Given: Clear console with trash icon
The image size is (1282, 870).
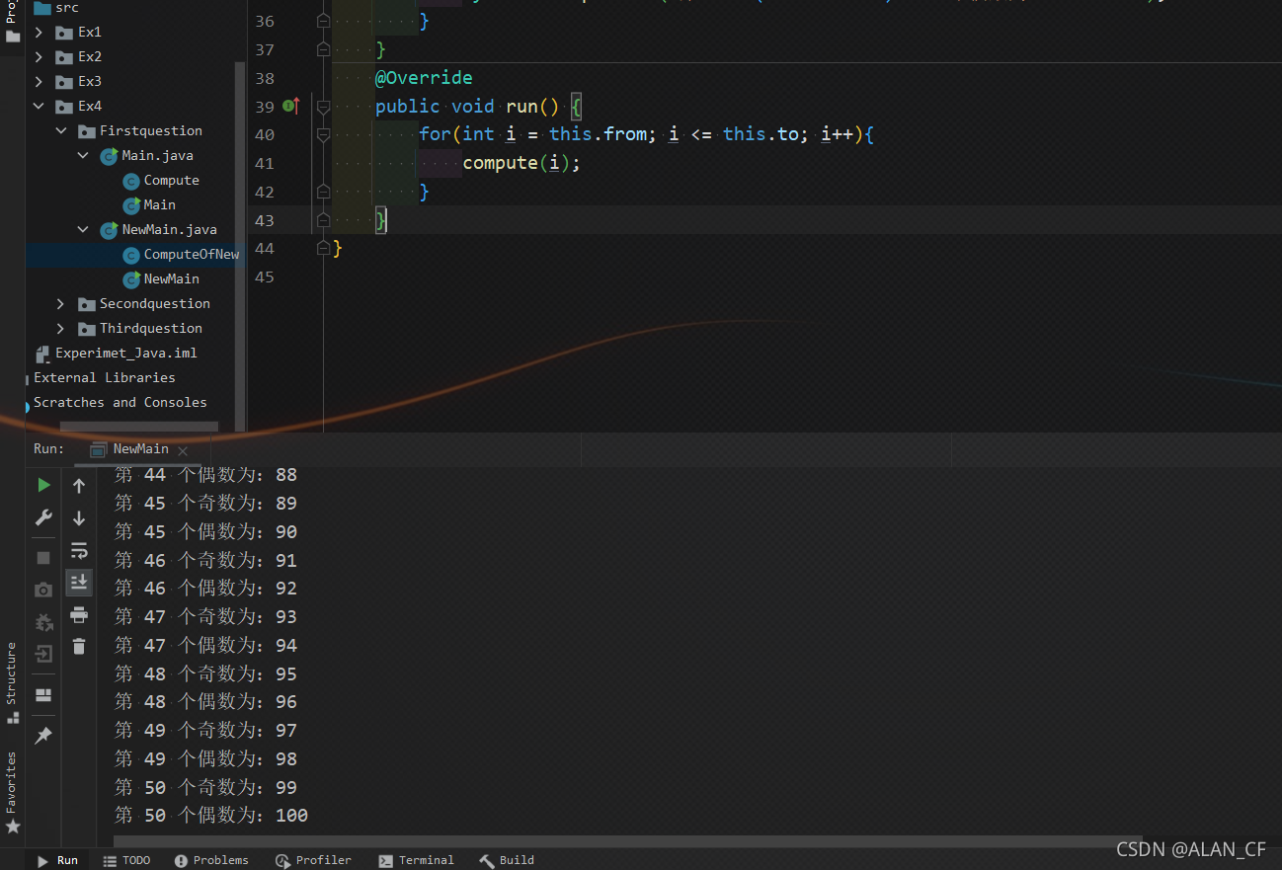Looking at the screenshot, I should point(80,647).
